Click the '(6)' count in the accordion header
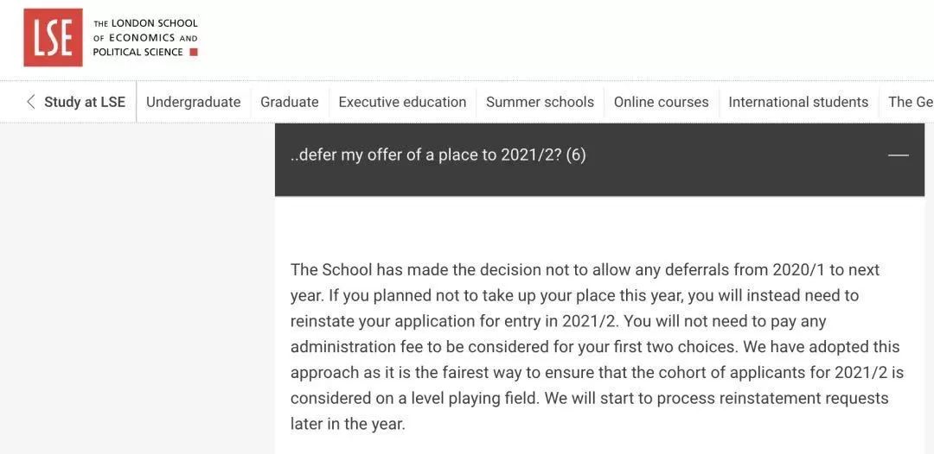This screenshot has height=454, width=934. click(576, 155)
